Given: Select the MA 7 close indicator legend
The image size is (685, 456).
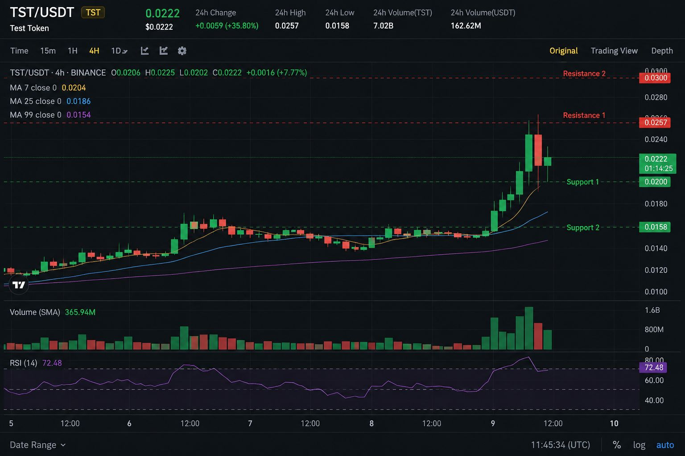Looking at the screenshot, I should pyautogui.click(x=48, y=88).
